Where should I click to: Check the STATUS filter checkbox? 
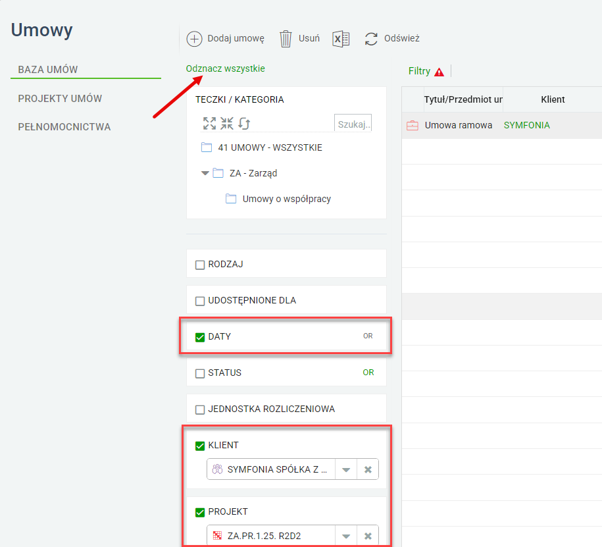click(x=200, y=373)
